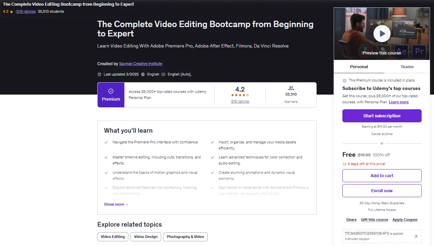Image resolution: width=434 pixels, height=246 pixels.
Task: Select the Photography & Video topic chip
Action: pos(185,237)
